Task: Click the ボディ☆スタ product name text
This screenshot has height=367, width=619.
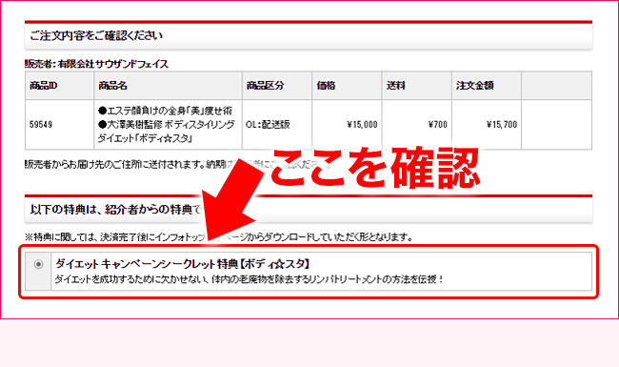Action: point(167,125)
